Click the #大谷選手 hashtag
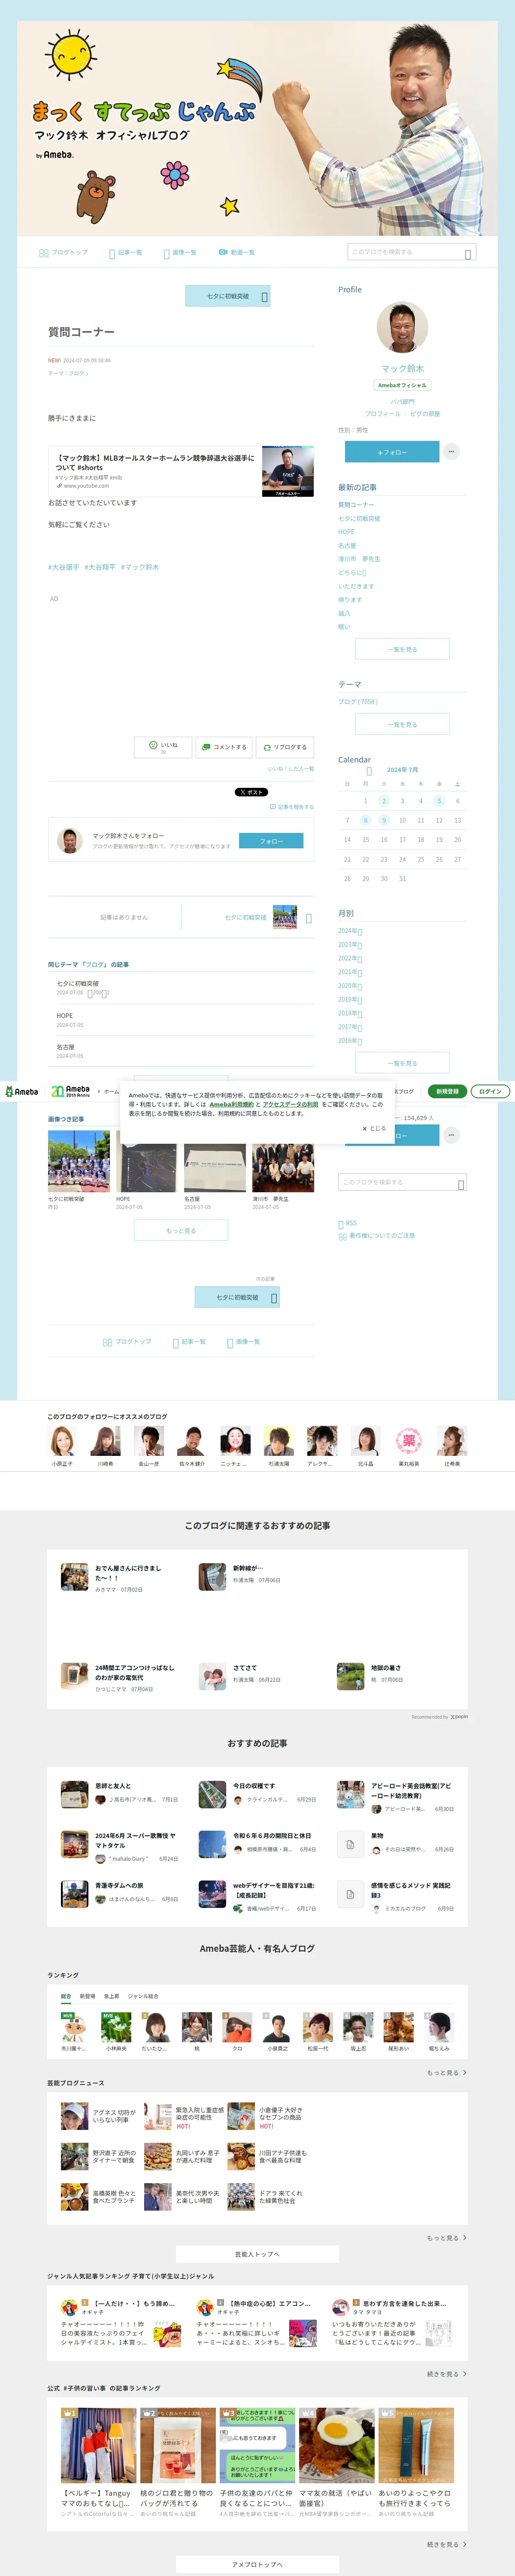The width and height of the screenshot is (515, 2576). click(63, 567)
